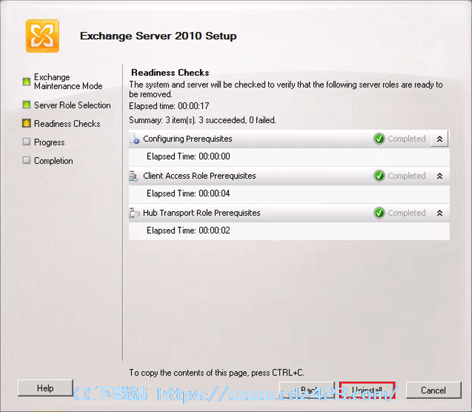The image size is (472, 412).
Task: Click the Hub Transport Role Prerequisites icon
Action: (x=134, y=213)
